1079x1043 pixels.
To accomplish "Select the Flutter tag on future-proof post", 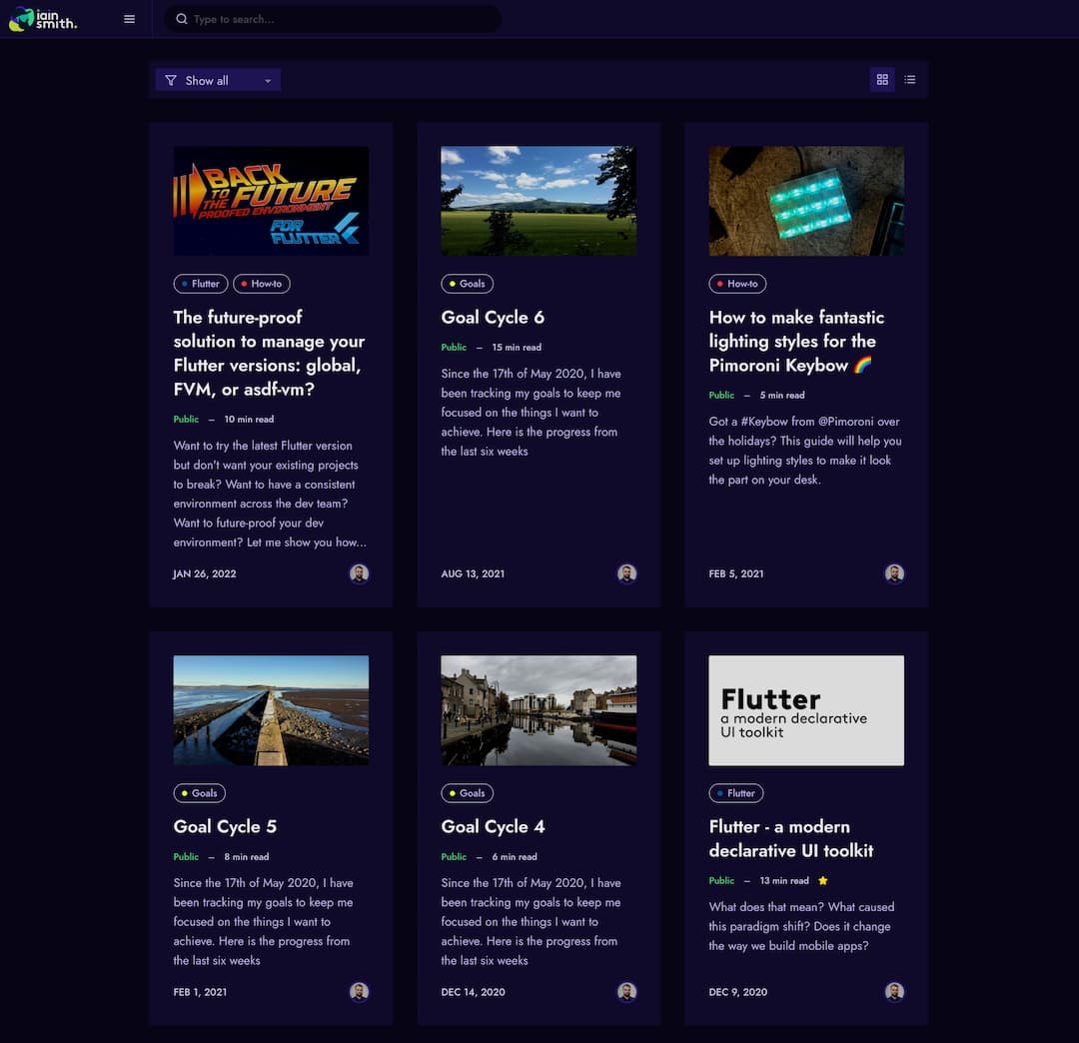I will coord(200,284).
